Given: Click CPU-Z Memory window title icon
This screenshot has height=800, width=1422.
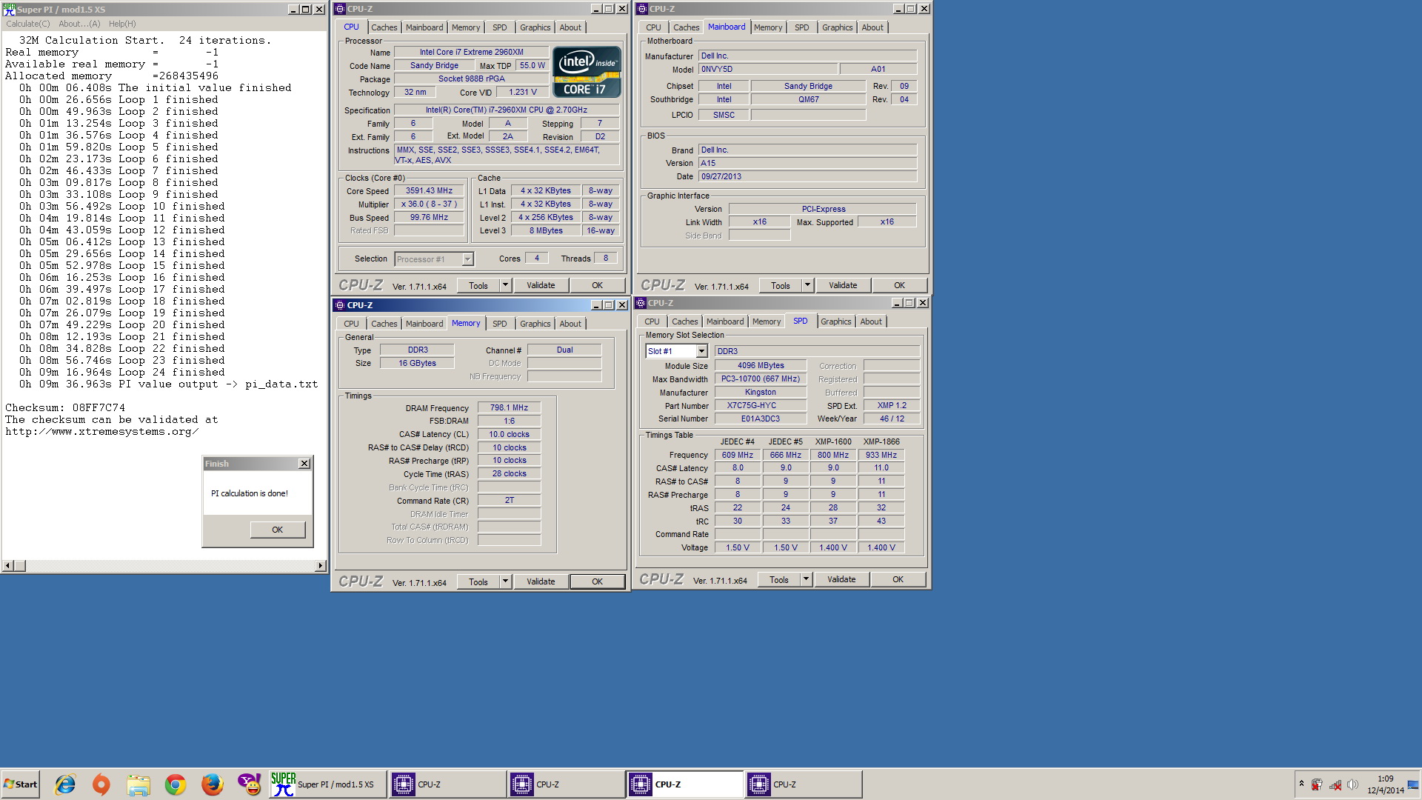Looking at the screenshot, I should coord(340,305).
